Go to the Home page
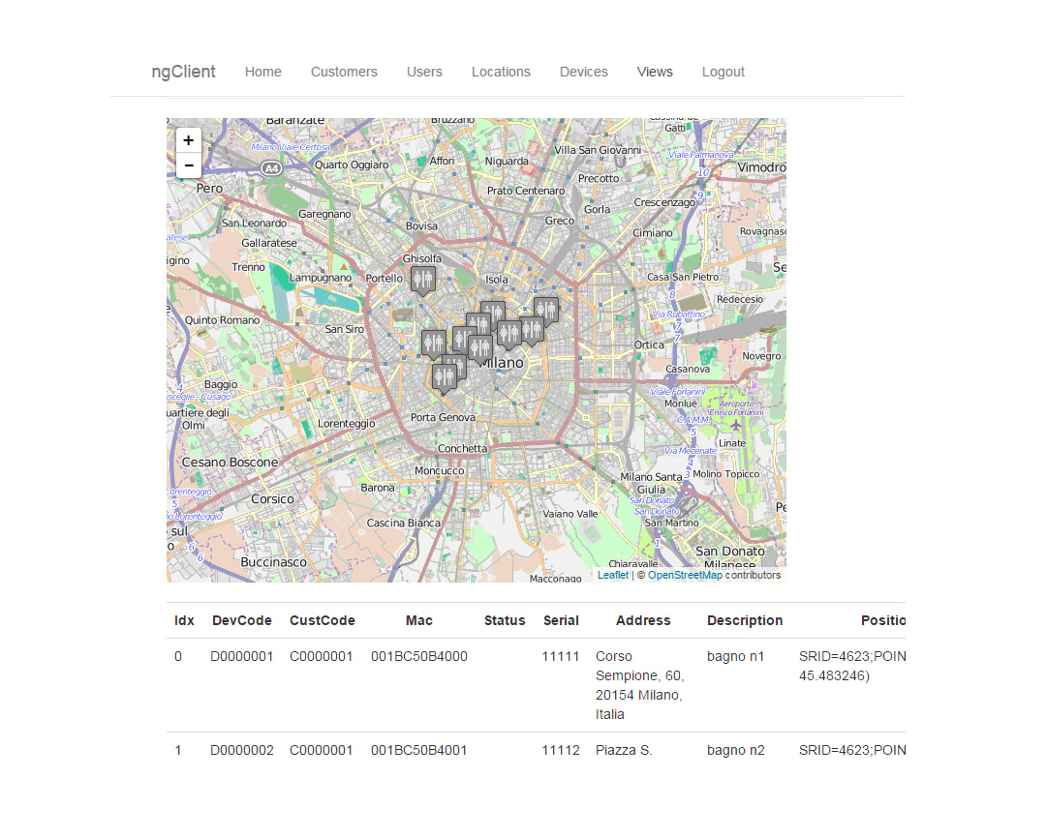Screen dimensions: 1047x838 point(263,72)
